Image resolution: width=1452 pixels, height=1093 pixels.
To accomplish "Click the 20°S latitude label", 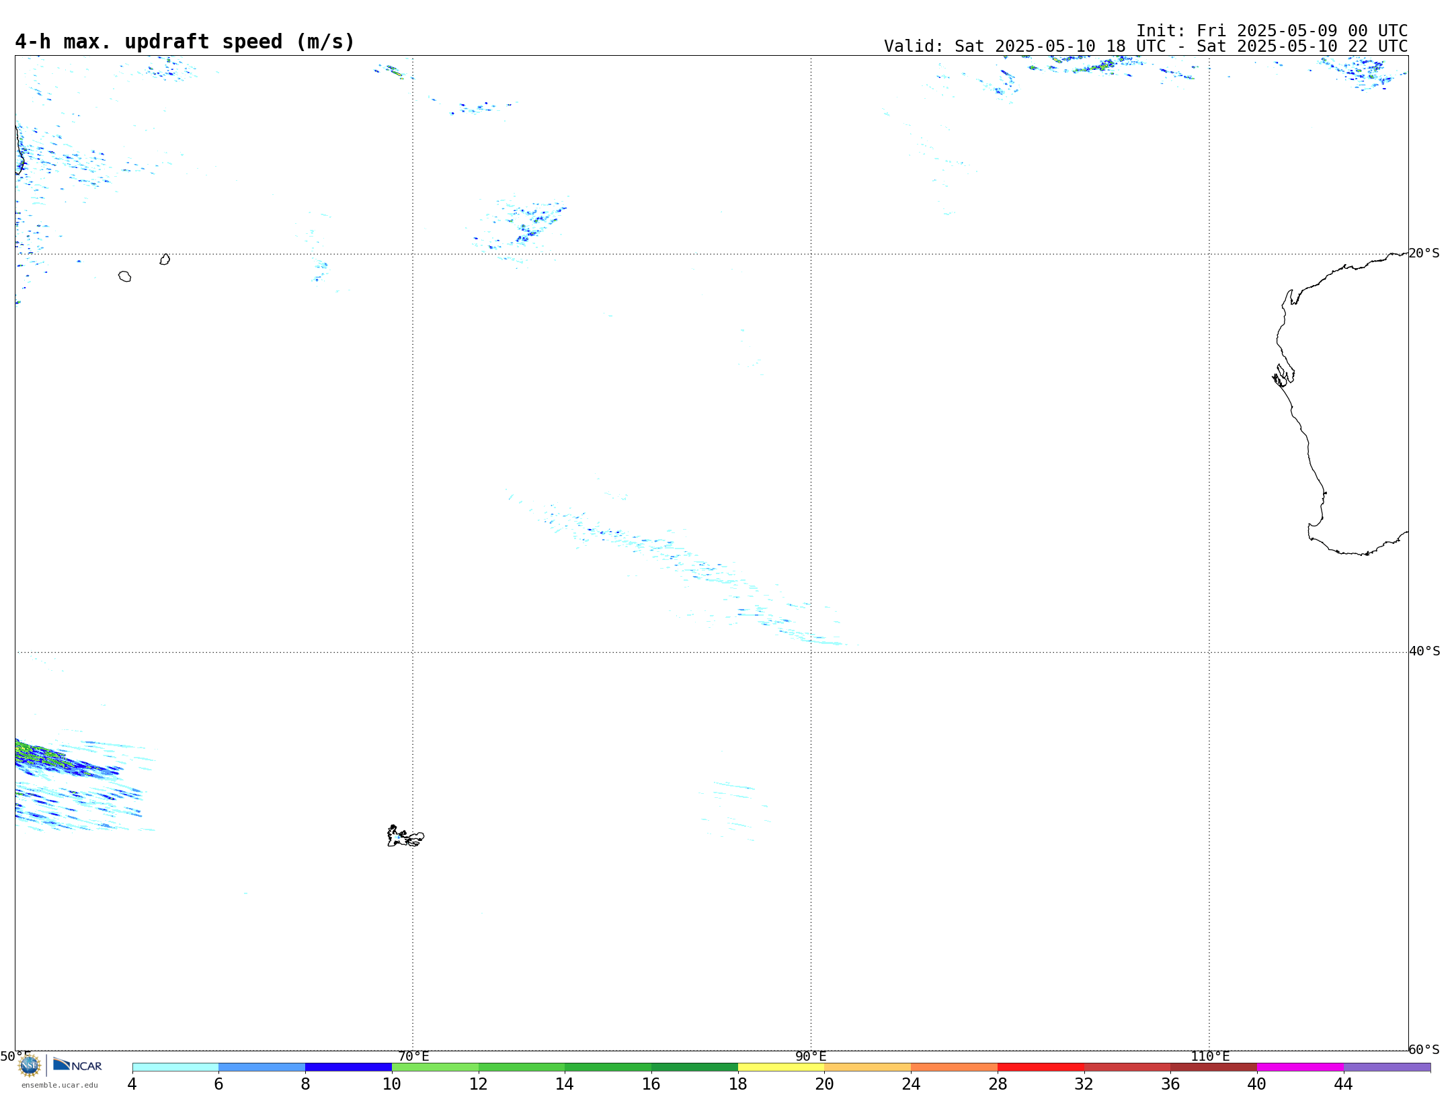I will coord(1424,253).
